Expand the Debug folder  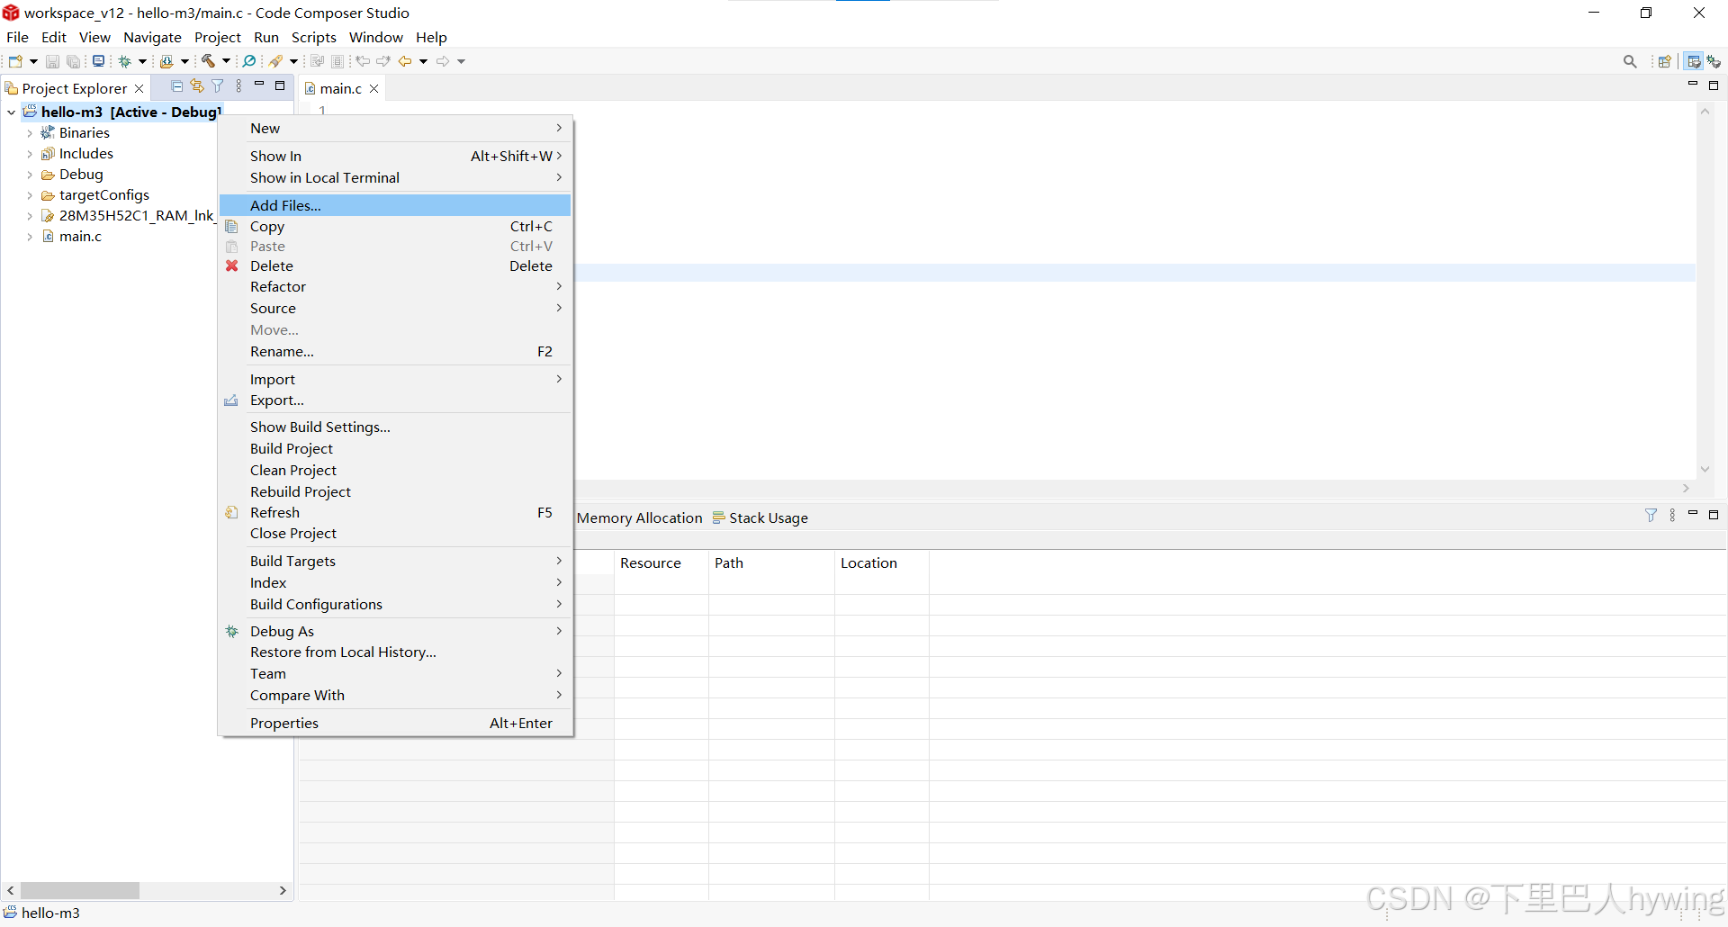(x=30, y=175)
